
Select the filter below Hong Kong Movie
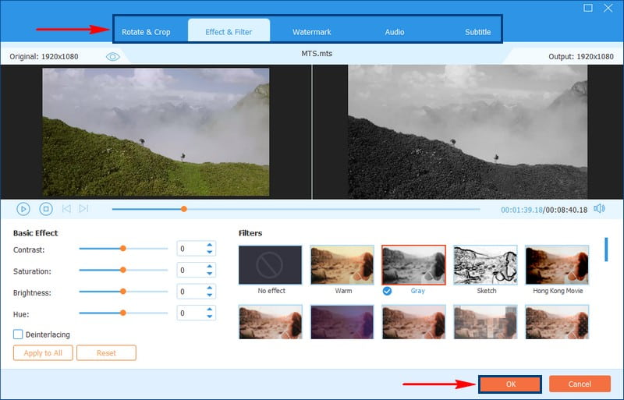557,322
